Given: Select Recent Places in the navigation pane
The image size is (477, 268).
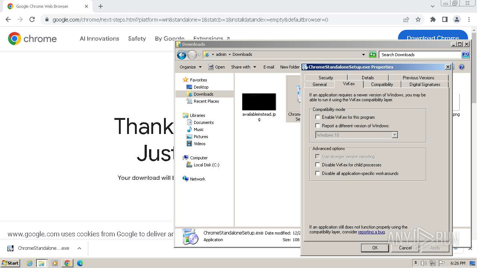Looking at the screenshot, I should [206, 101].
